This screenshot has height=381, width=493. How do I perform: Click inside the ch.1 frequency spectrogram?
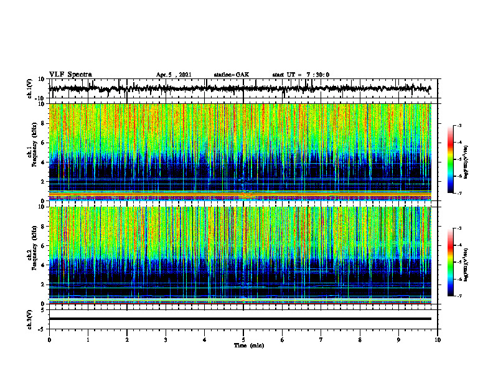tap(240, 152)
